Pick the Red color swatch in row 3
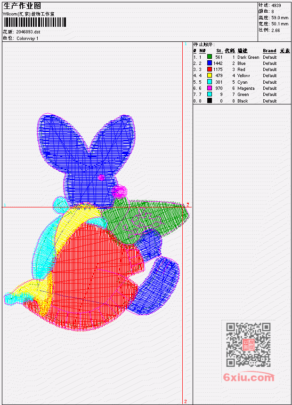 pos(210,69)
